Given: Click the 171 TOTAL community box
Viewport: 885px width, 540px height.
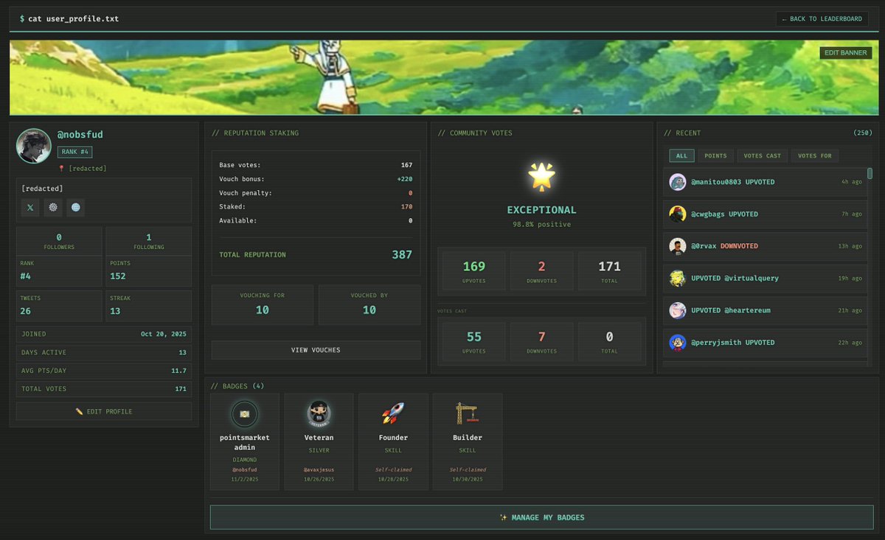Looking at the screenshot, I should tap(609, 270).
